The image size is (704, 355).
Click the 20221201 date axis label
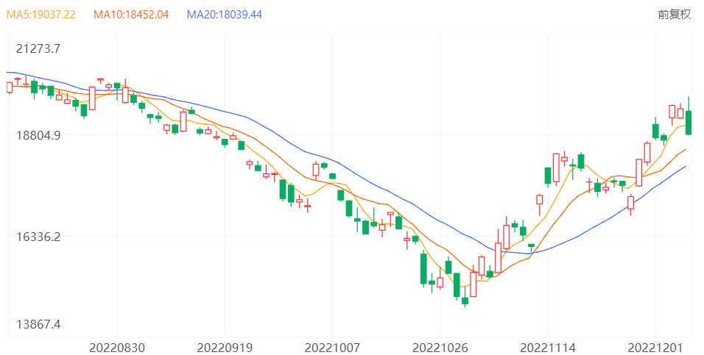[x=655, y=348]
